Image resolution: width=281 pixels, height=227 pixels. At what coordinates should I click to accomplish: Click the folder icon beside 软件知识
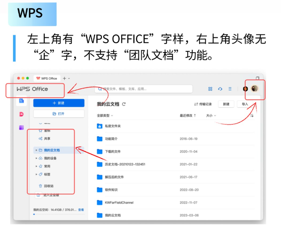[100, 190]
